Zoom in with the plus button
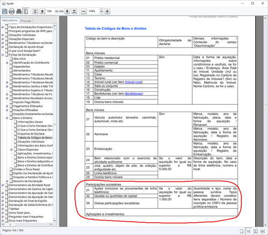 (107, 11)
